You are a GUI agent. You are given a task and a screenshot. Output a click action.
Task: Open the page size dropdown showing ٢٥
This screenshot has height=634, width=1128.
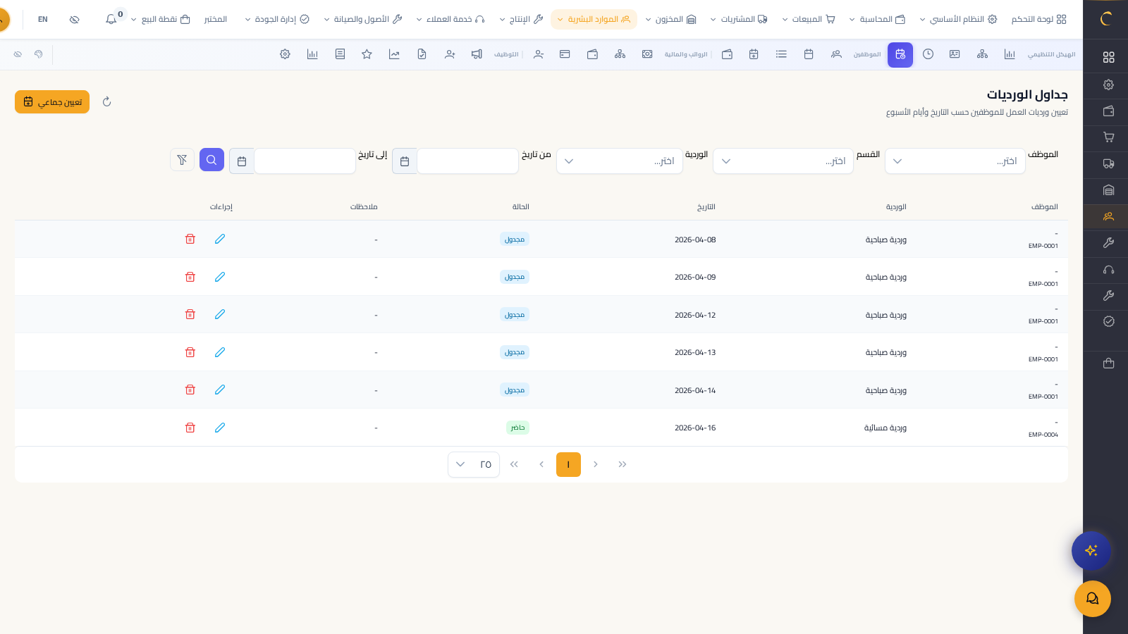tap(473, 464)
